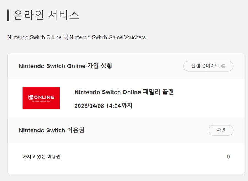Click the Nintendo Switch Game Vouchers description text

point(76,37)
